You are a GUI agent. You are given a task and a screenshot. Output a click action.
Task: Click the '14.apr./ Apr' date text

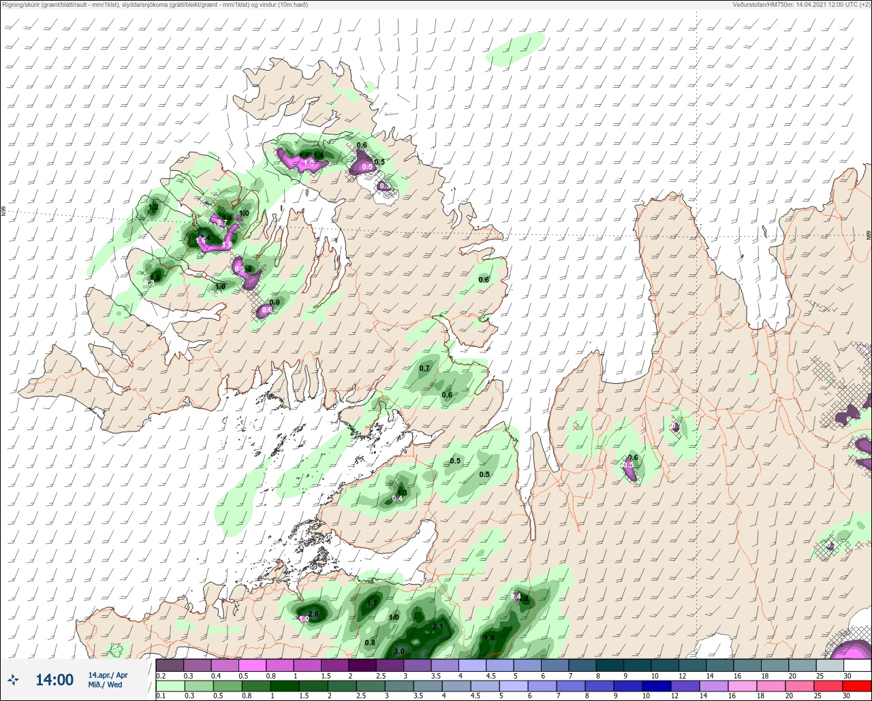[x=108, y=675]
